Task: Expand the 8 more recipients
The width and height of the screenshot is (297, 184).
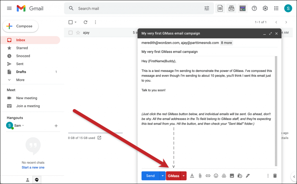Action: (226, 43)
